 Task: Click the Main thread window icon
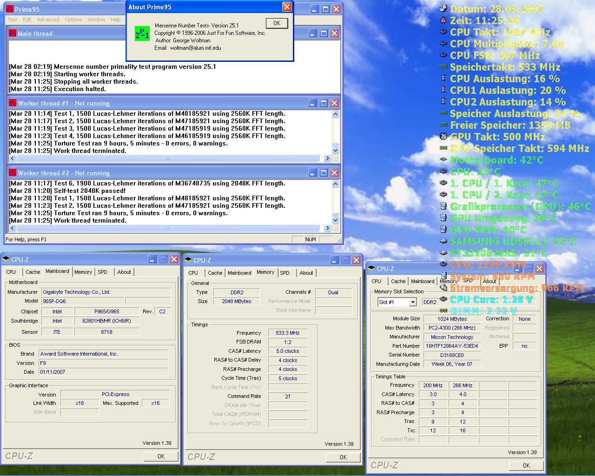pyautogui.click(x=13, y=33)
